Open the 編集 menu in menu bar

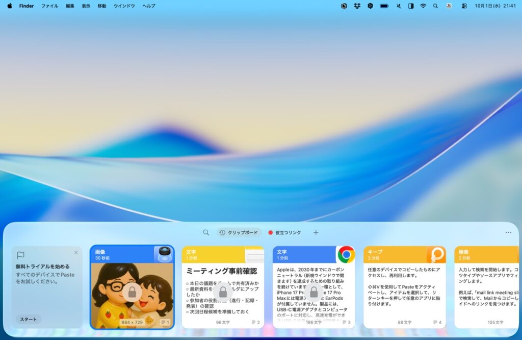coord(70,6)
